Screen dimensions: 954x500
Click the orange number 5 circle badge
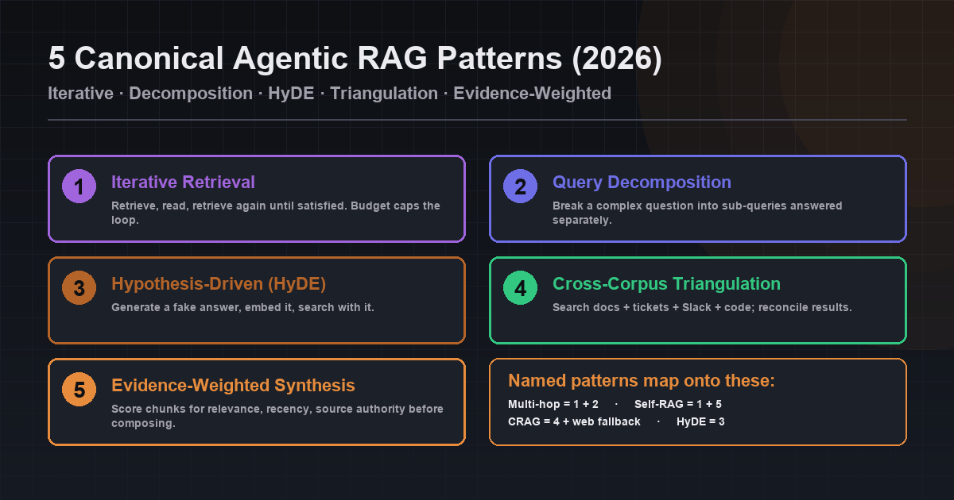tap(79, 390)
